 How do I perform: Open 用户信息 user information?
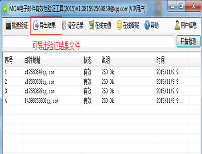click(186, 25)
